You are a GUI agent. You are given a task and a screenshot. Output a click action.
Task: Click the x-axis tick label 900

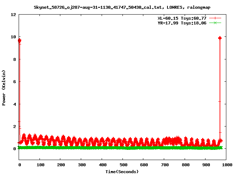[x=206, y=165]
